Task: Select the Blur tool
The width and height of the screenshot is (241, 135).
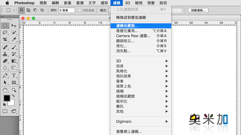Action: coord(5,68)
